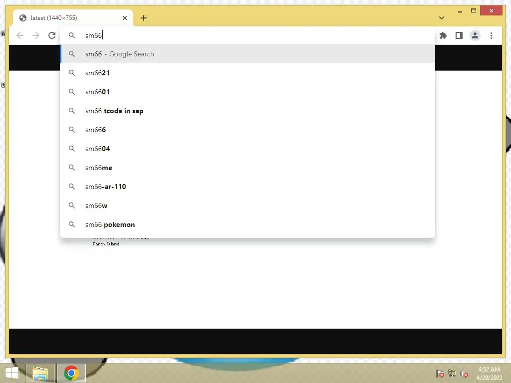Select the 'sm6604' suggestion
This screenshot has height=383, width=511.
point(248,149)
